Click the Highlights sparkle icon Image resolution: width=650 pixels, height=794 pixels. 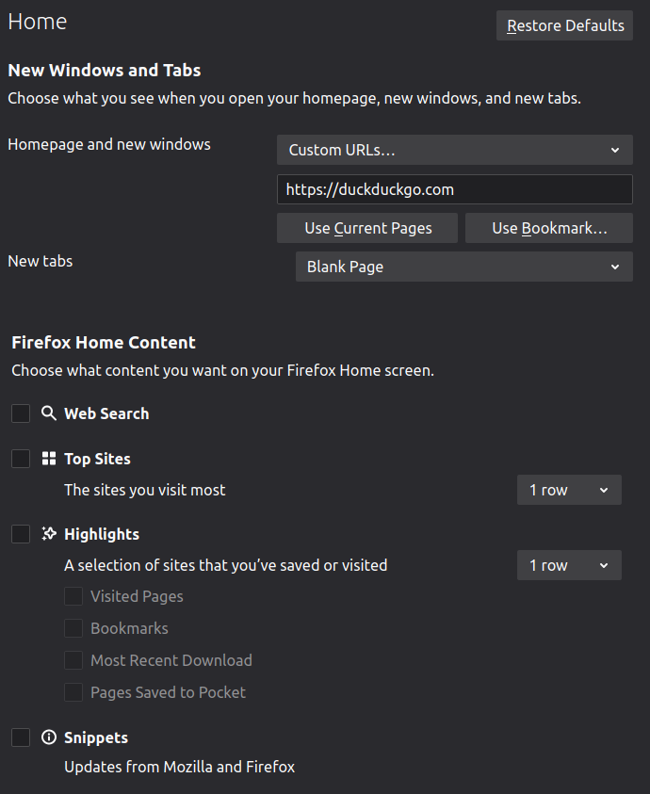(x=49, y=534)
